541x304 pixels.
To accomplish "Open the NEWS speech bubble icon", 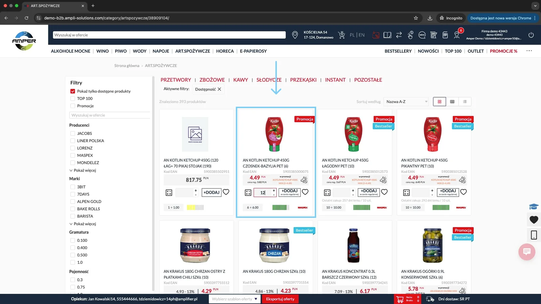I will [422, 35].
